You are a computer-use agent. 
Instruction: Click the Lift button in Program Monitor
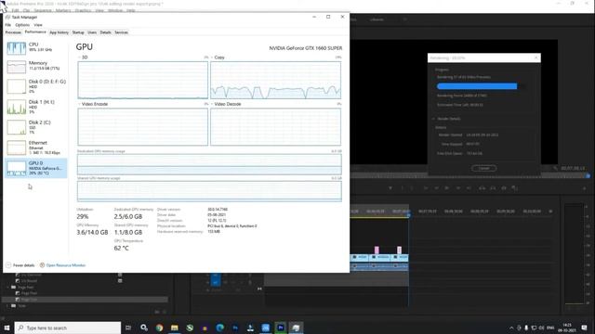[x=482, y=187]
